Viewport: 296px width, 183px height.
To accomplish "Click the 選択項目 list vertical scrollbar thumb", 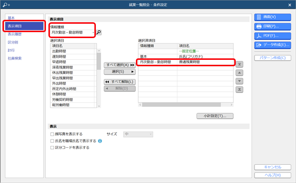I will 99,61.
